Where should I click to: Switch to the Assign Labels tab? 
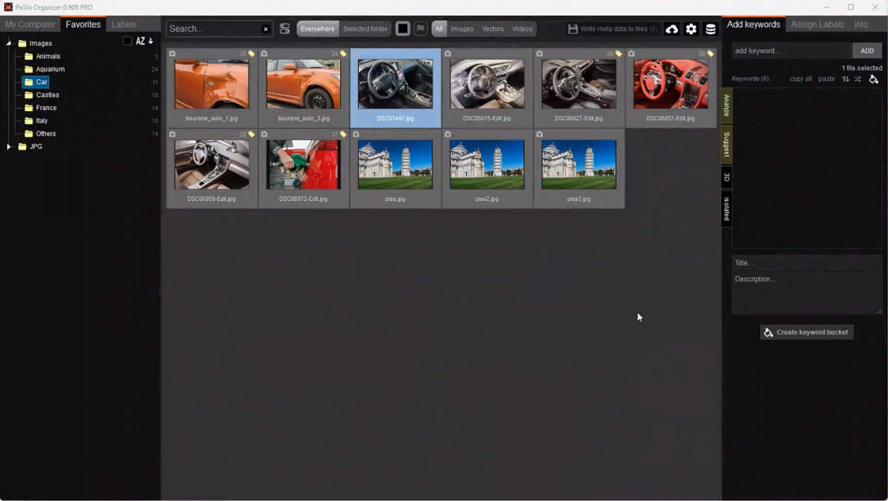[x=817, y=25]
